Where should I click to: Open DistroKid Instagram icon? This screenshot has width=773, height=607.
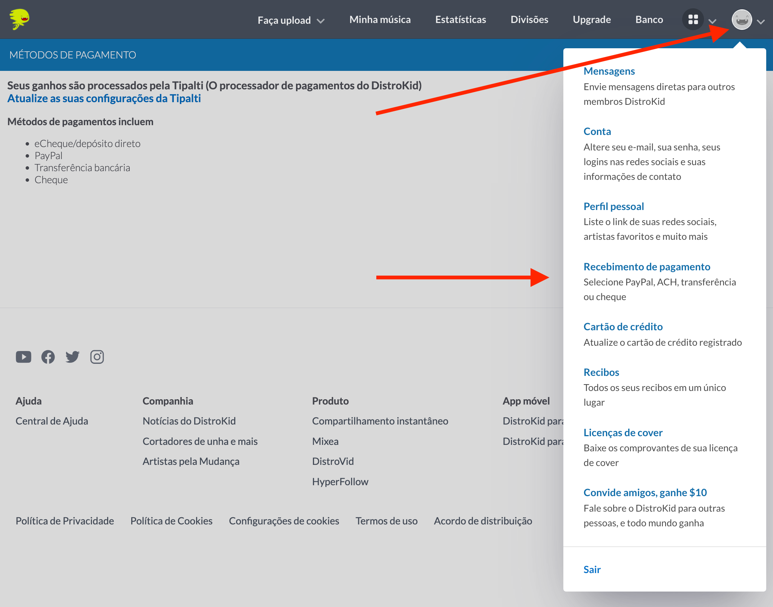point(97,357)
